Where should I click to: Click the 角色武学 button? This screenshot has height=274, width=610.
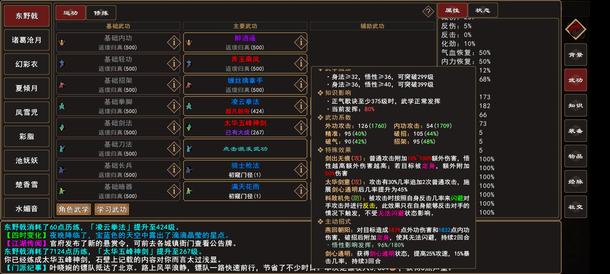74,209
